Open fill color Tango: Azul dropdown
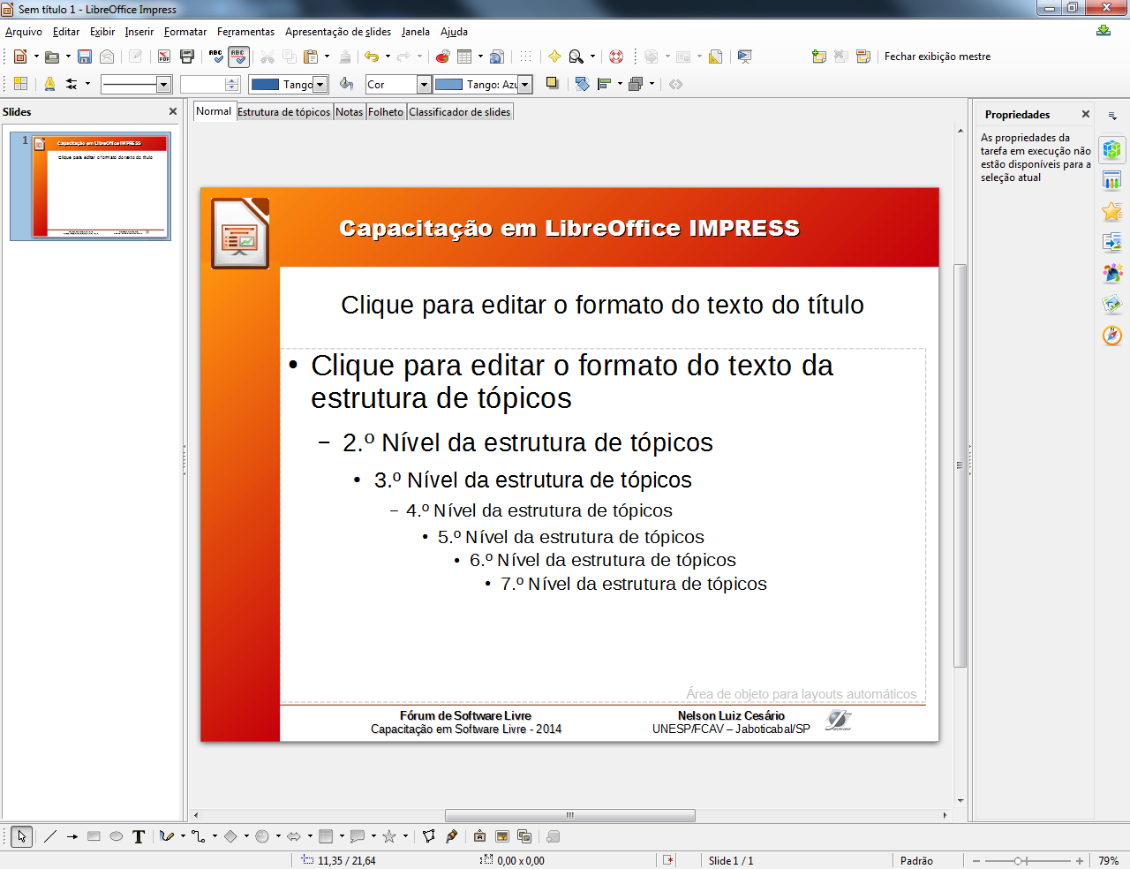 pos(525,84)
